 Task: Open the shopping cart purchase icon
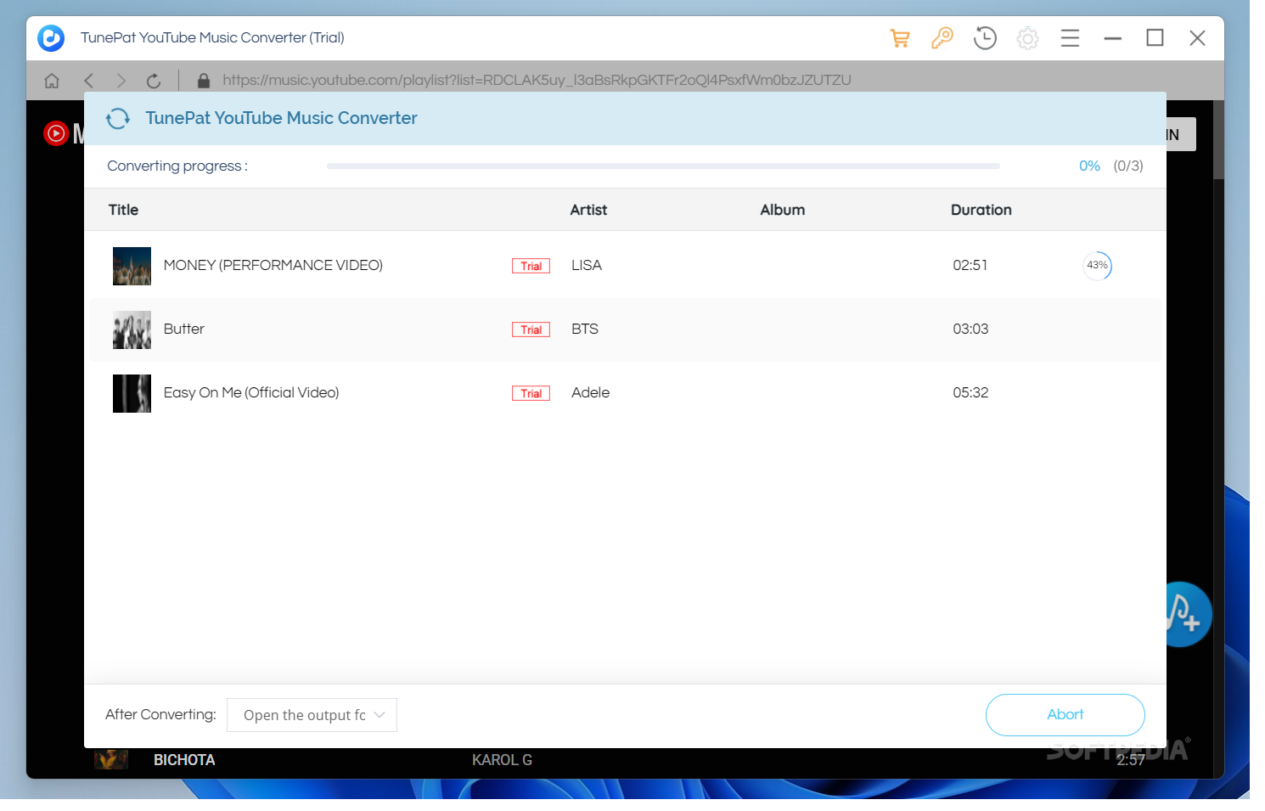click(900, 38)
